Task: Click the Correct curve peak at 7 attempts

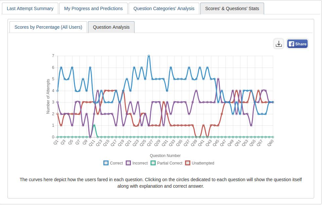Action: coord(149,56)
